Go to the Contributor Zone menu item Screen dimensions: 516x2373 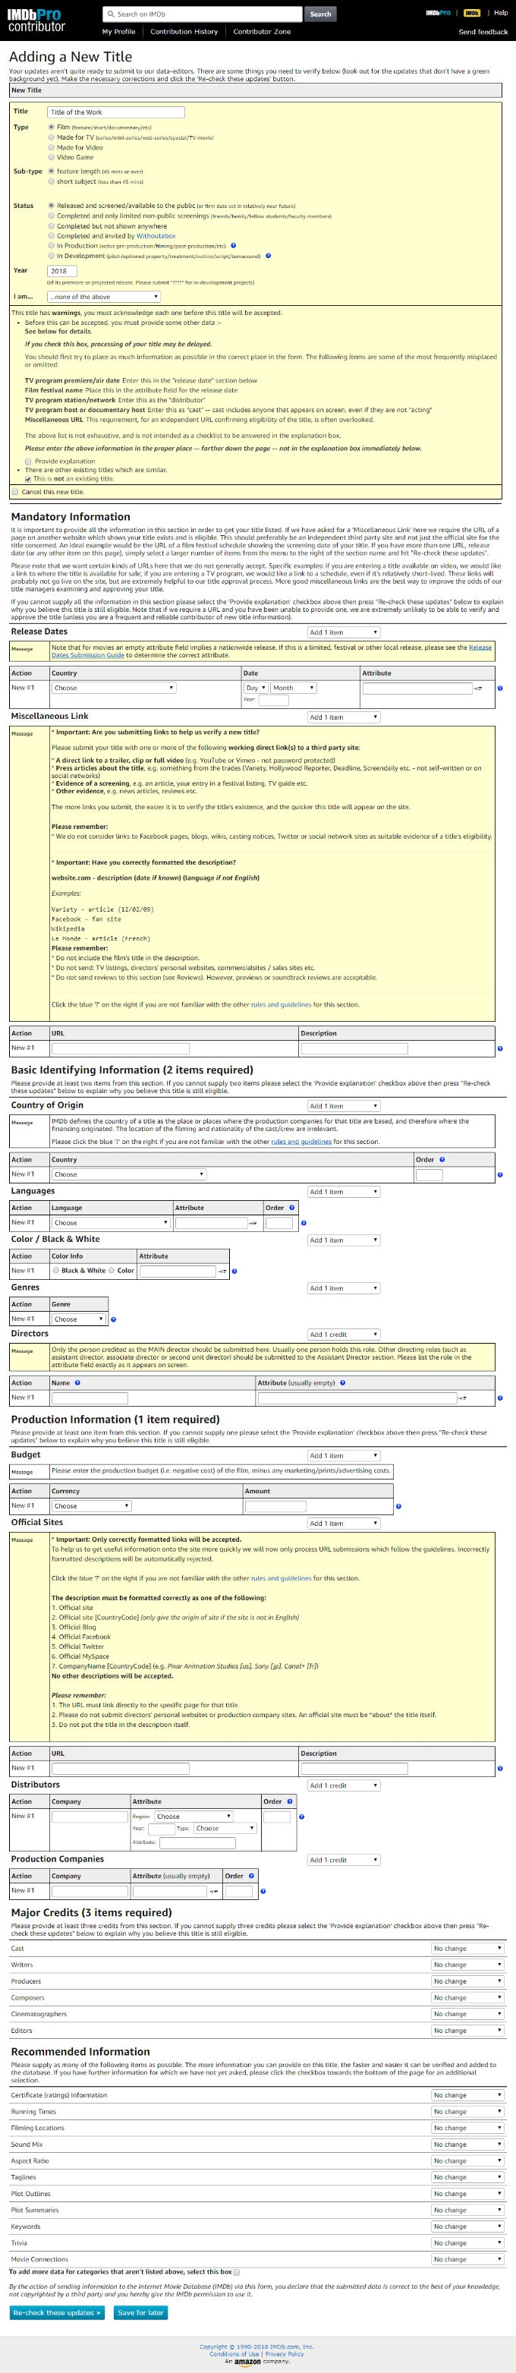point(262,31)
